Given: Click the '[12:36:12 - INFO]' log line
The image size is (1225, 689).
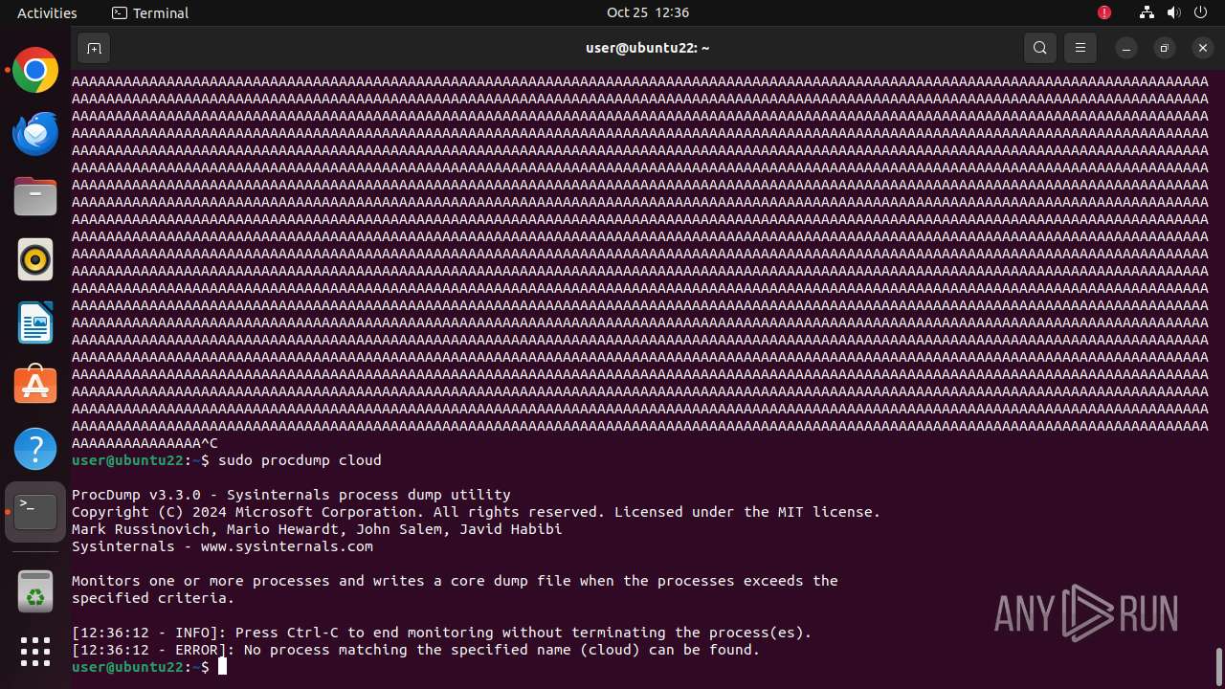Looking at the screenshot, I should [442, 633].
